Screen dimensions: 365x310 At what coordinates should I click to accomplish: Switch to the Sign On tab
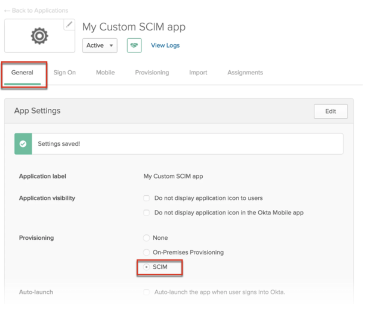click(65, 72)
